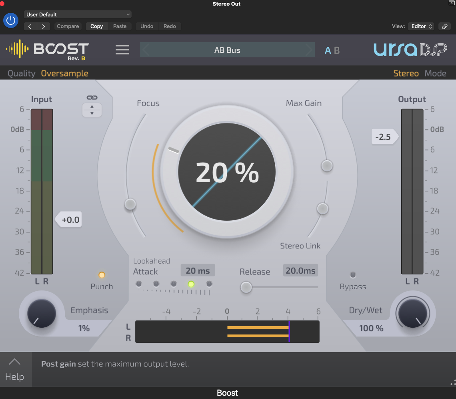This screenshot has height=399, width=456.
Task: Open the AB Bus preset selector
Action: click(227, 50)
